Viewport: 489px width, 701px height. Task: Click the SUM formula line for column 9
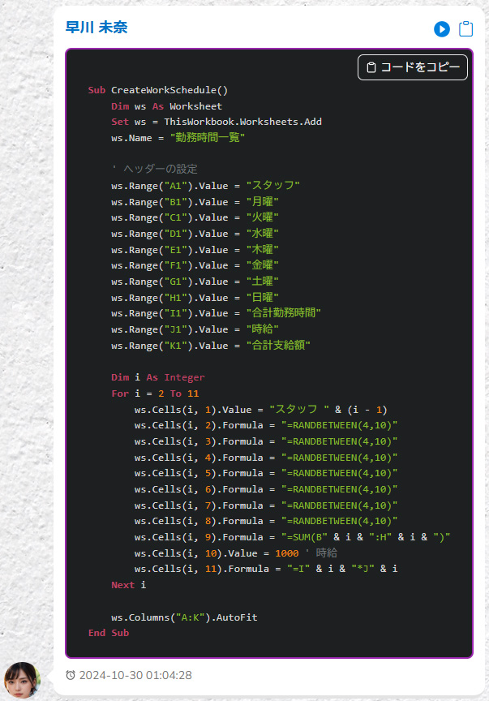[292, 537]
